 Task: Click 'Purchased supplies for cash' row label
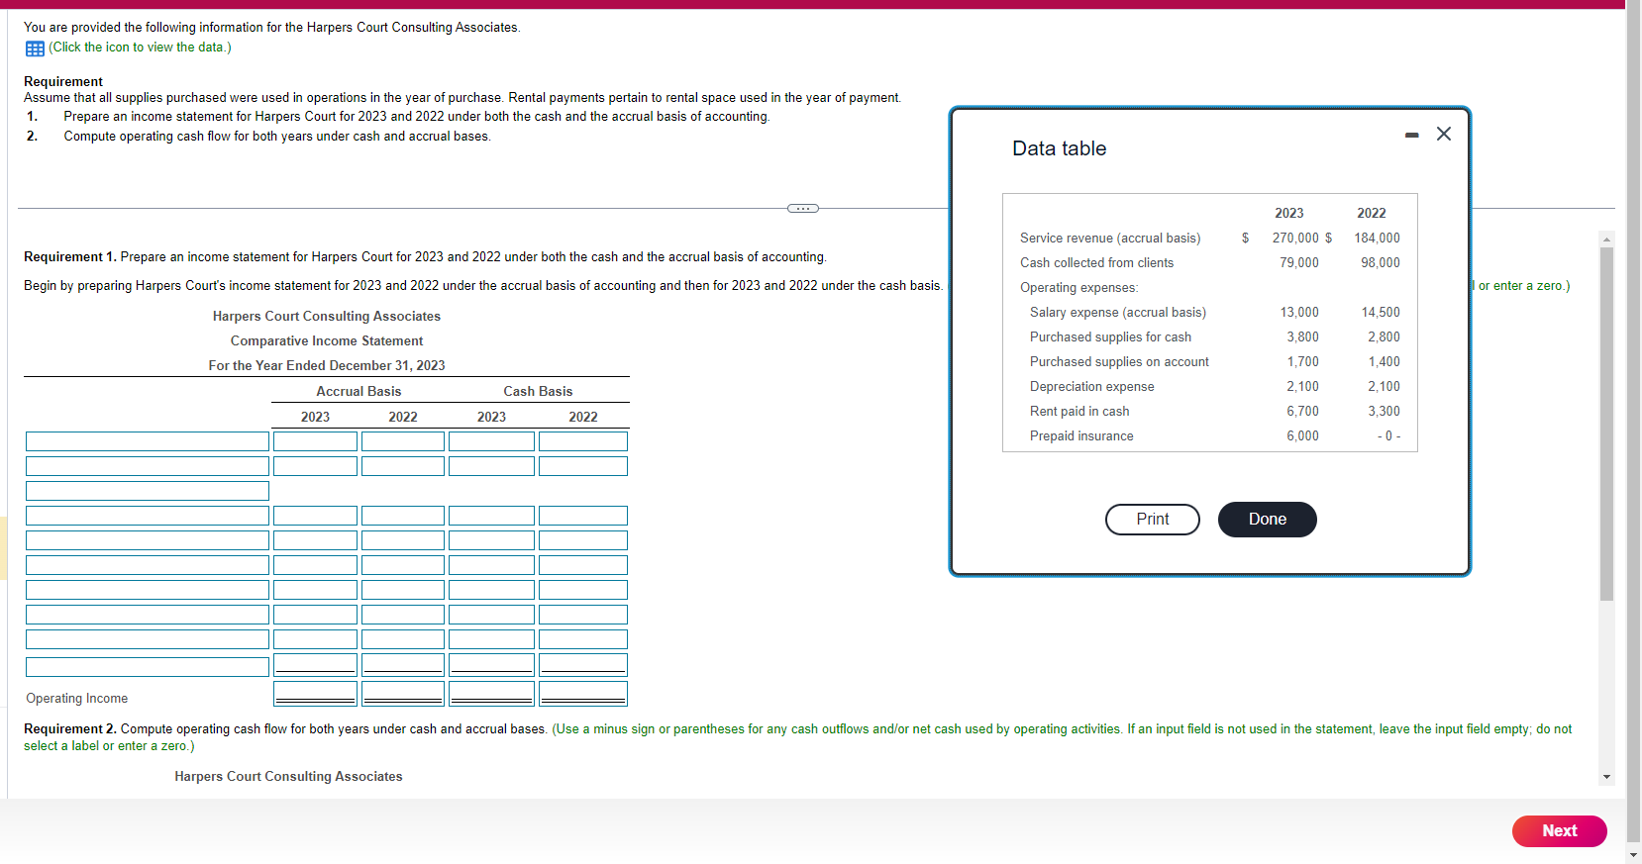point(1110,337)
